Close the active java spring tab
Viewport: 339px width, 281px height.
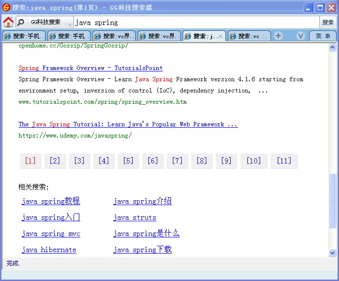coord(220,36)
